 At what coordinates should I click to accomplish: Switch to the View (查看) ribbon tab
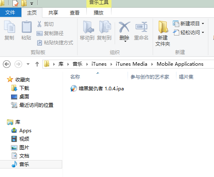75,12
